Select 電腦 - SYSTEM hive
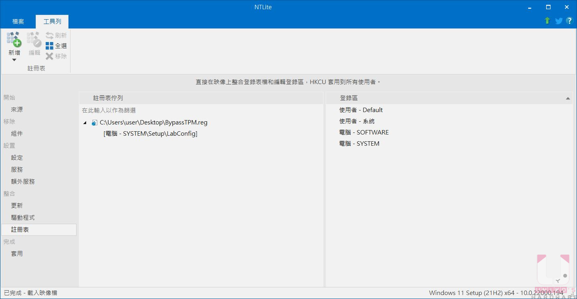The width and height of the screenshot is (577, 299). pos(359,144)
